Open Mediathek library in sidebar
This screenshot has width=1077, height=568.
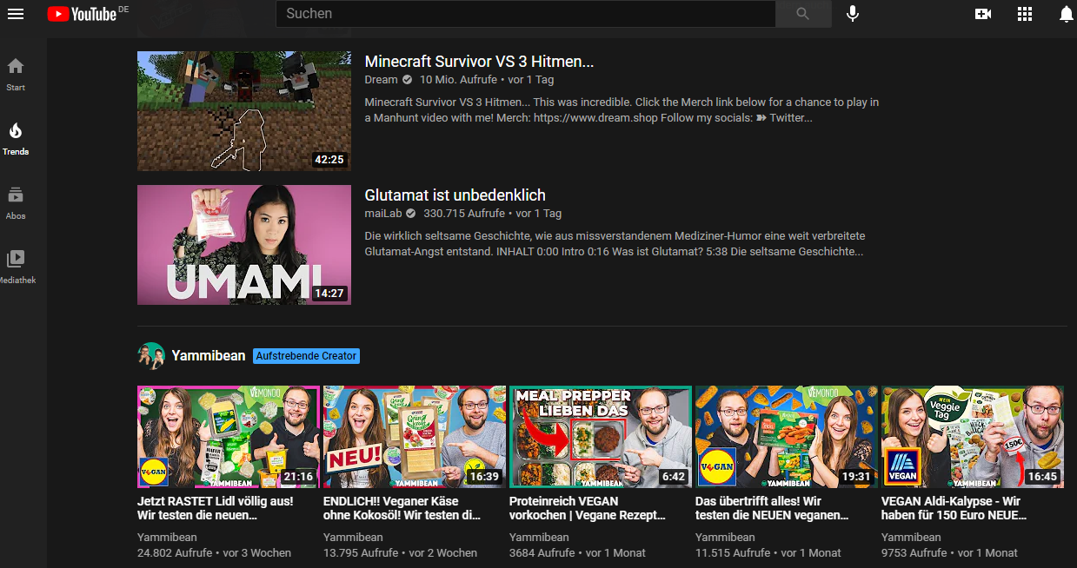click(16, 267)
